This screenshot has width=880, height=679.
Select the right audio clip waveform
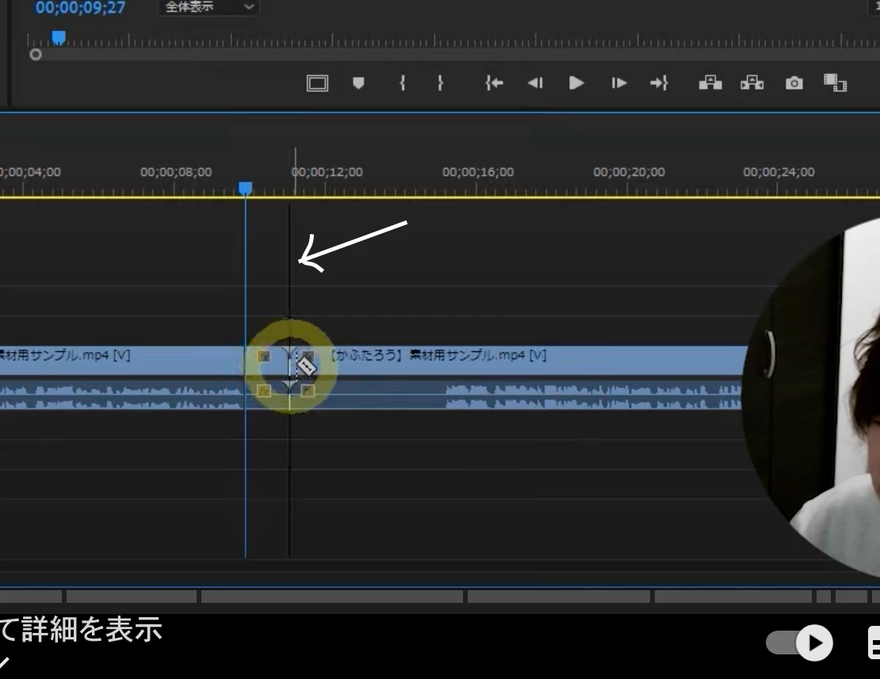pos(516,395)
